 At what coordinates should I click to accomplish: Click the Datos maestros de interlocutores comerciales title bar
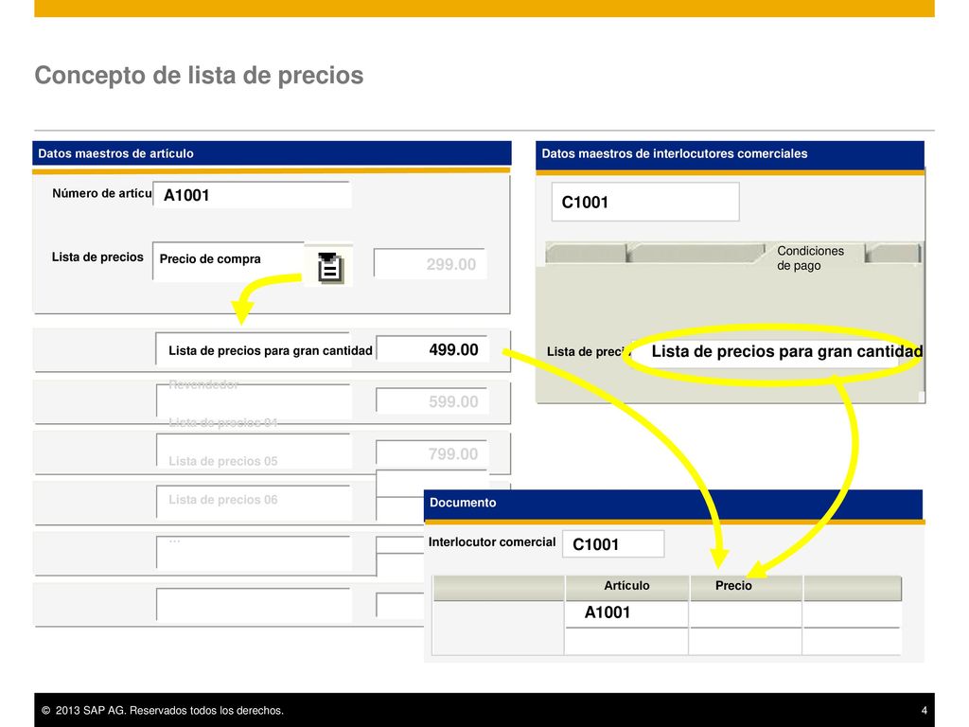730,153
